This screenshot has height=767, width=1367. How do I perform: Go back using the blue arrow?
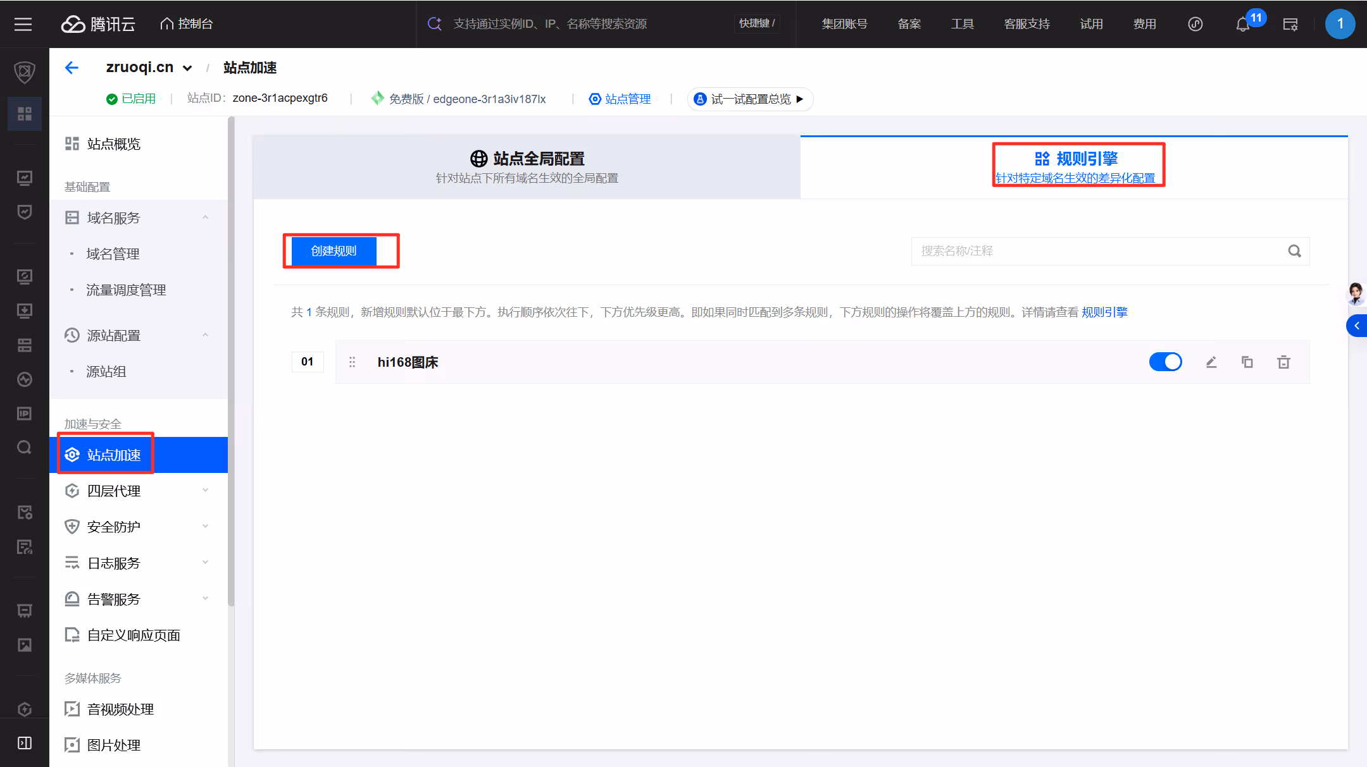point(72,68)
